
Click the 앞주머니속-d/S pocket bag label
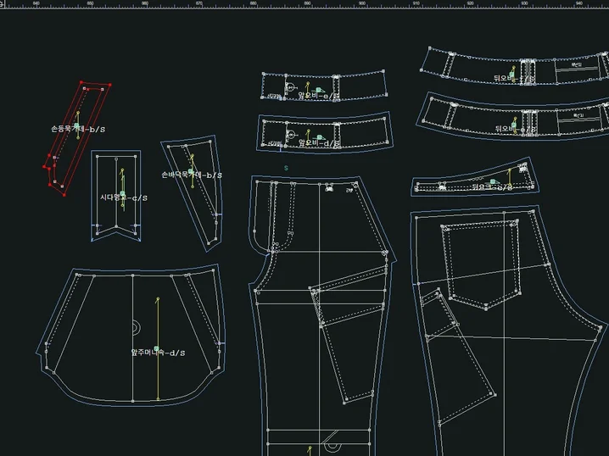point(158,352)
